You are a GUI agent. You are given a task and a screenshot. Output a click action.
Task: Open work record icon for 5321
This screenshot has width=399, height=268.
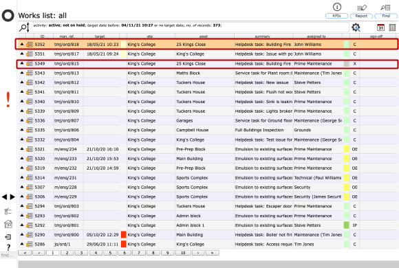click(x=30, y=149)
